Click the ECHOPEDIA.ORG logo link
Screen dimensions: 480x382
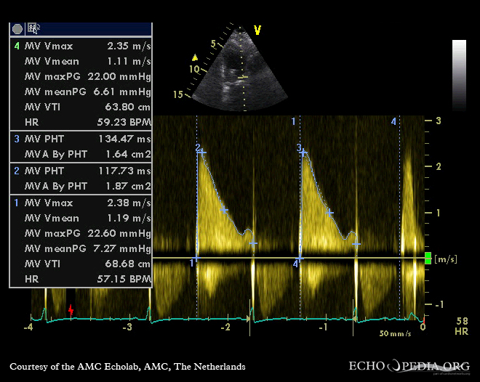coord(409,366)
